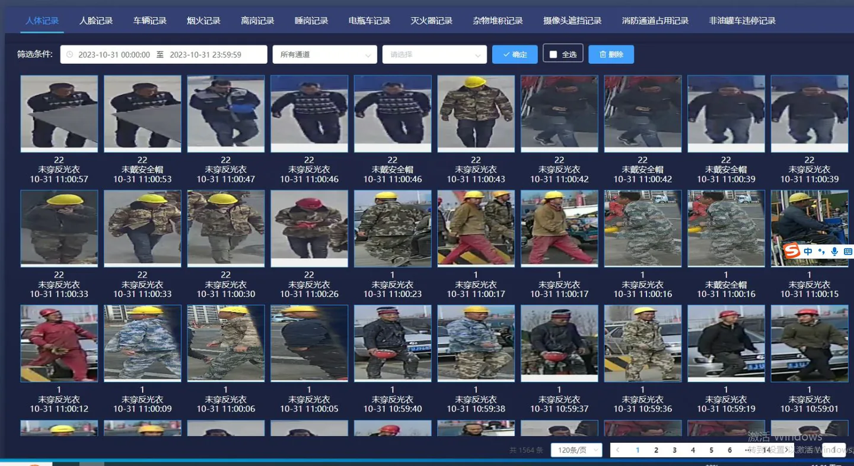
Task: Select the 睡岗记录 tab
Action: [x=311, y=21]
